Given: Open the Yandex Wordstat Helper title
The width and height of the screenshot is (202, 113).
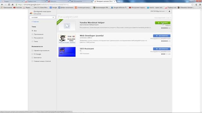Looking at the screenshot, I should pyautogui.click(x=92, y=23).
